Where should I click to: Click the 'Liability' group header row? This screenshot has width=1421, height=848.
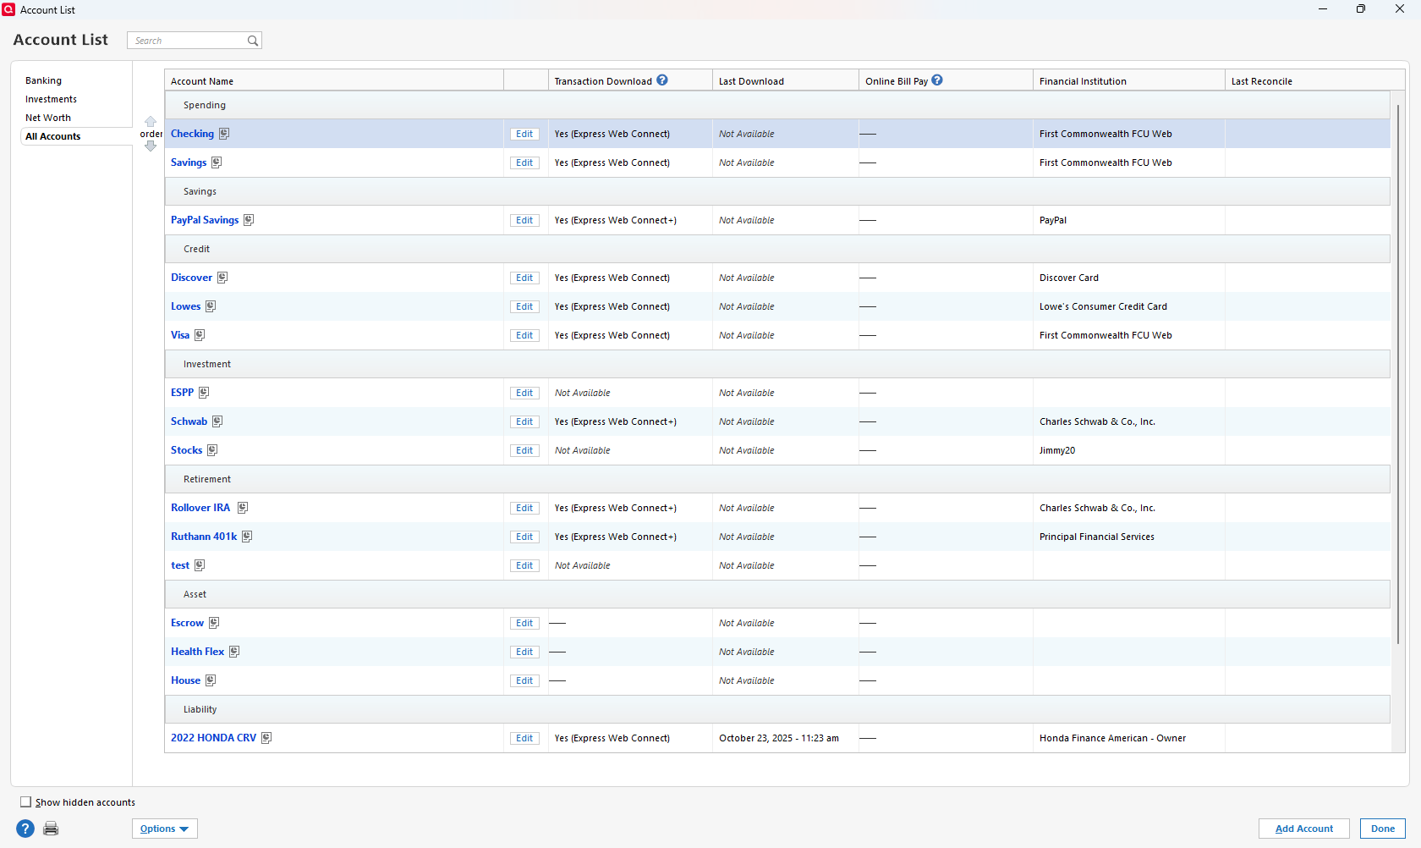pos(777,709)
